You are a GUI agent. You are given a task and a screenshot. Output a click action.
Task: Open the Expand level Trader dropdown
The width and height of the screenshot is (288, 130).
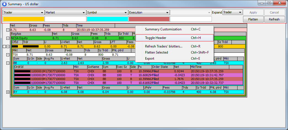232,12
